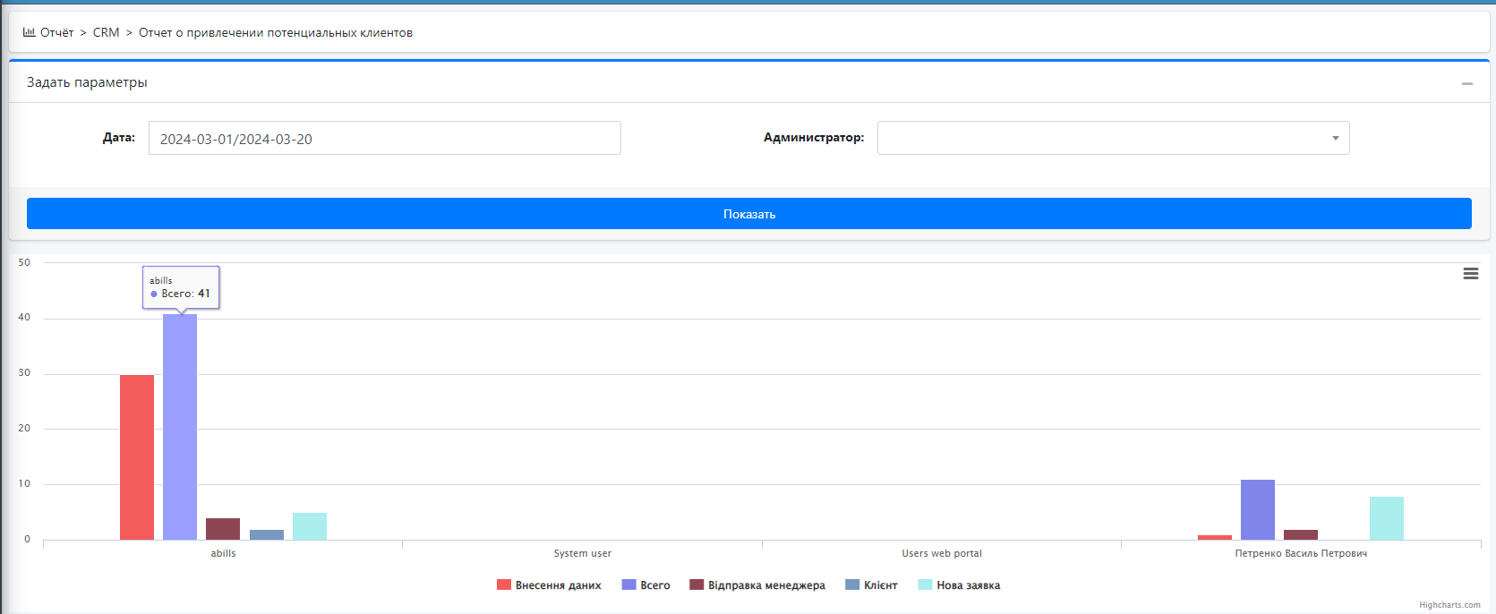Click the cyan Нова заявка bar for Петренко

1386,518
